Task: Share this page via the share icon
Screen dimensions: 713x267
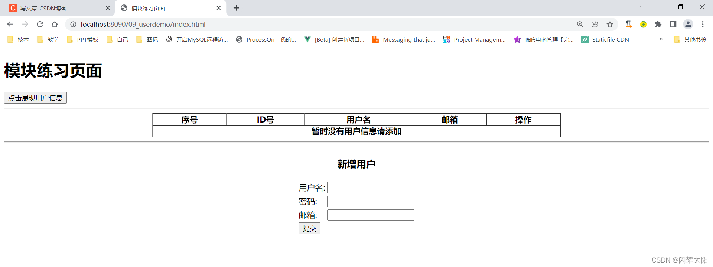Action: click(x=595, y=24)
